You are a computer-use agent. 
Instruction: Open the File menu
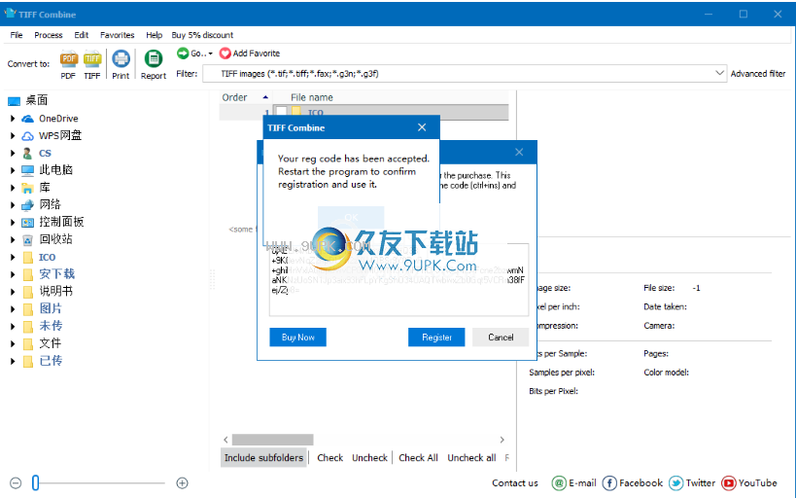click(x=17, y=35)
